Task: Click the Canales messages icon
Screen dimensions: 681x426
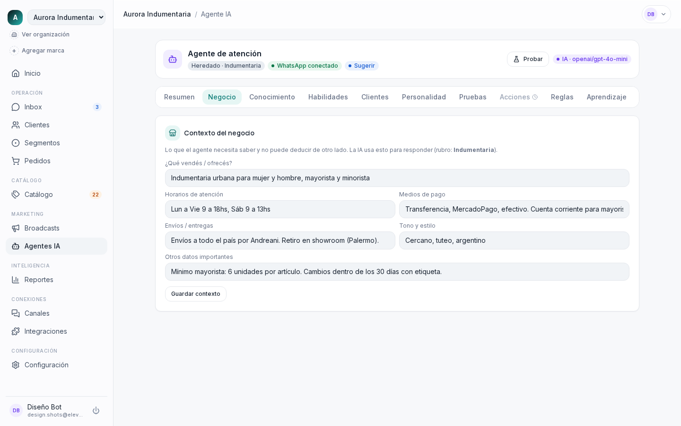Action: point(16,313)
